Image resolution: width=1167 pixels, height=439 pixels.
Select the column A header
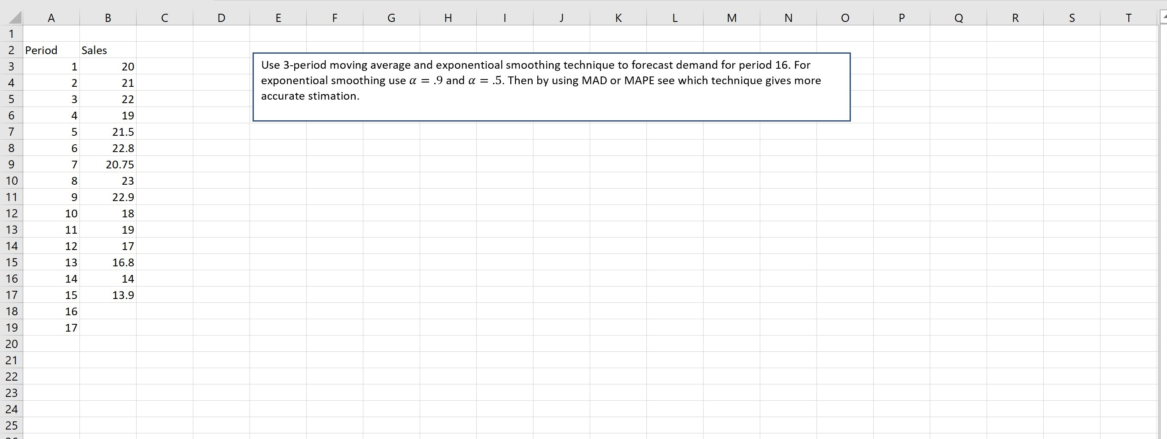(x=51, y=18)
